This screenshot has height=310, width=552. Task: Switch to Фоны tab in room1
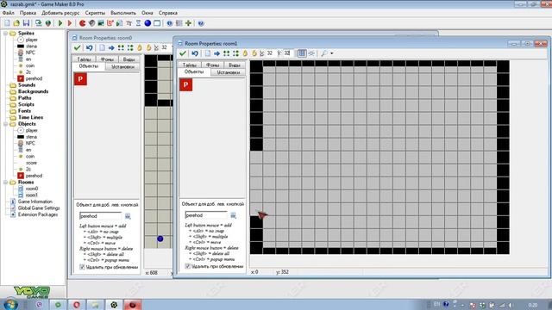pyautogui.click(x=213, y=65)
